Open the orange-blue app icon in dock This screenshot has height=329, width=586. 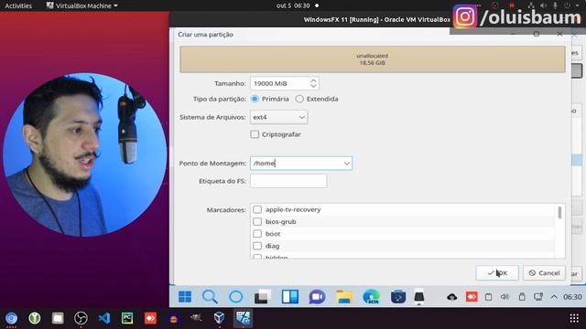pos(173,319)
